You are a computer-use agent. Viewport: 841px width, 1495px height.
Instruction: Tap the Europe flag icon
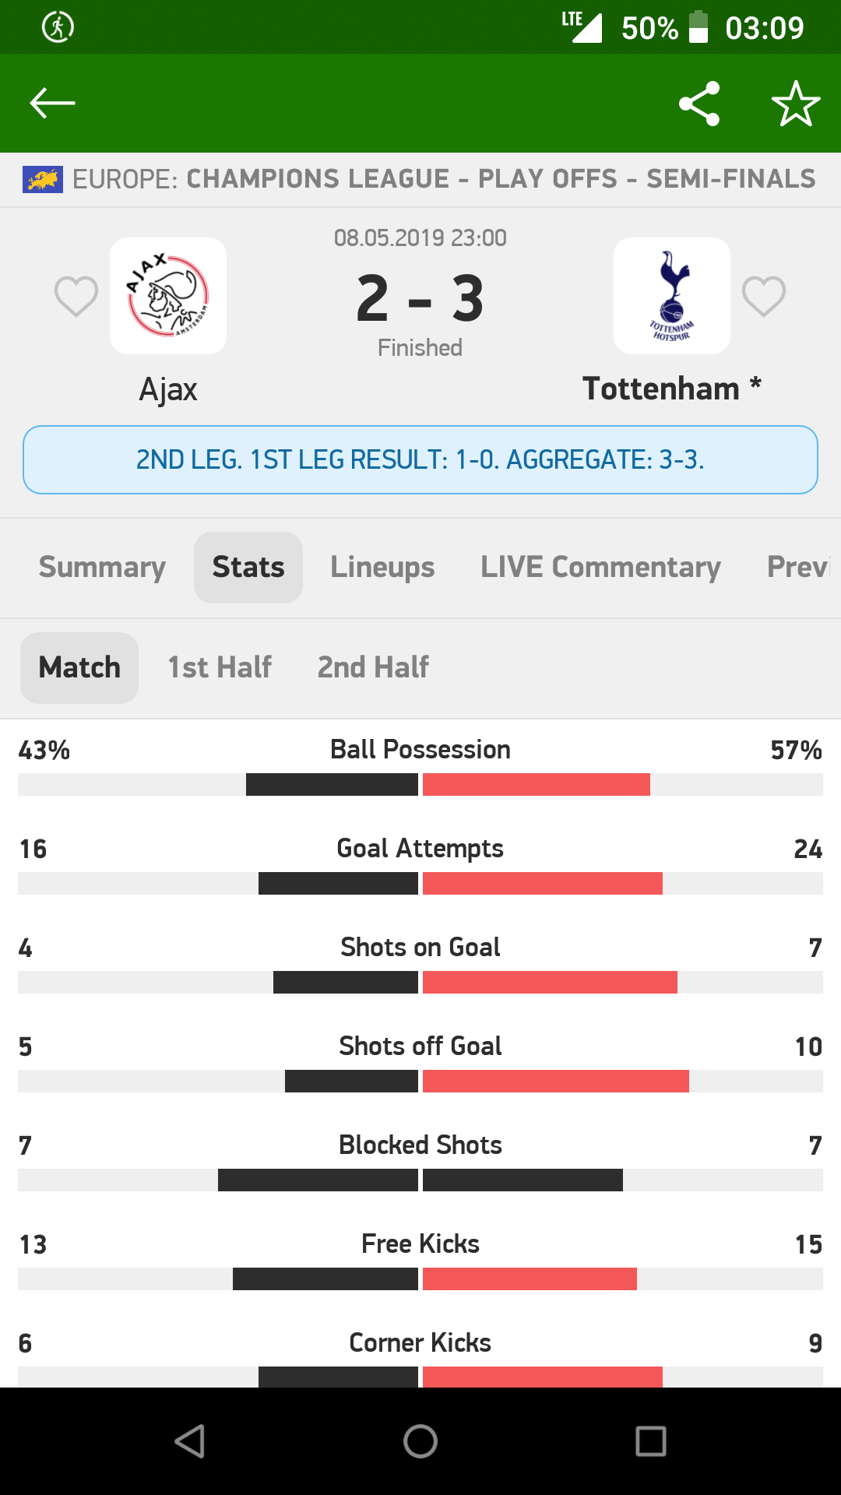(x=43, y=180)
